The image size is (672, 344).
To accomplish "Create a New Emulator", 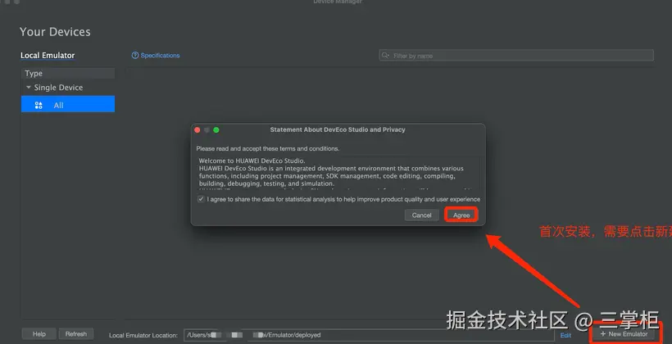I will click(624, 334).
